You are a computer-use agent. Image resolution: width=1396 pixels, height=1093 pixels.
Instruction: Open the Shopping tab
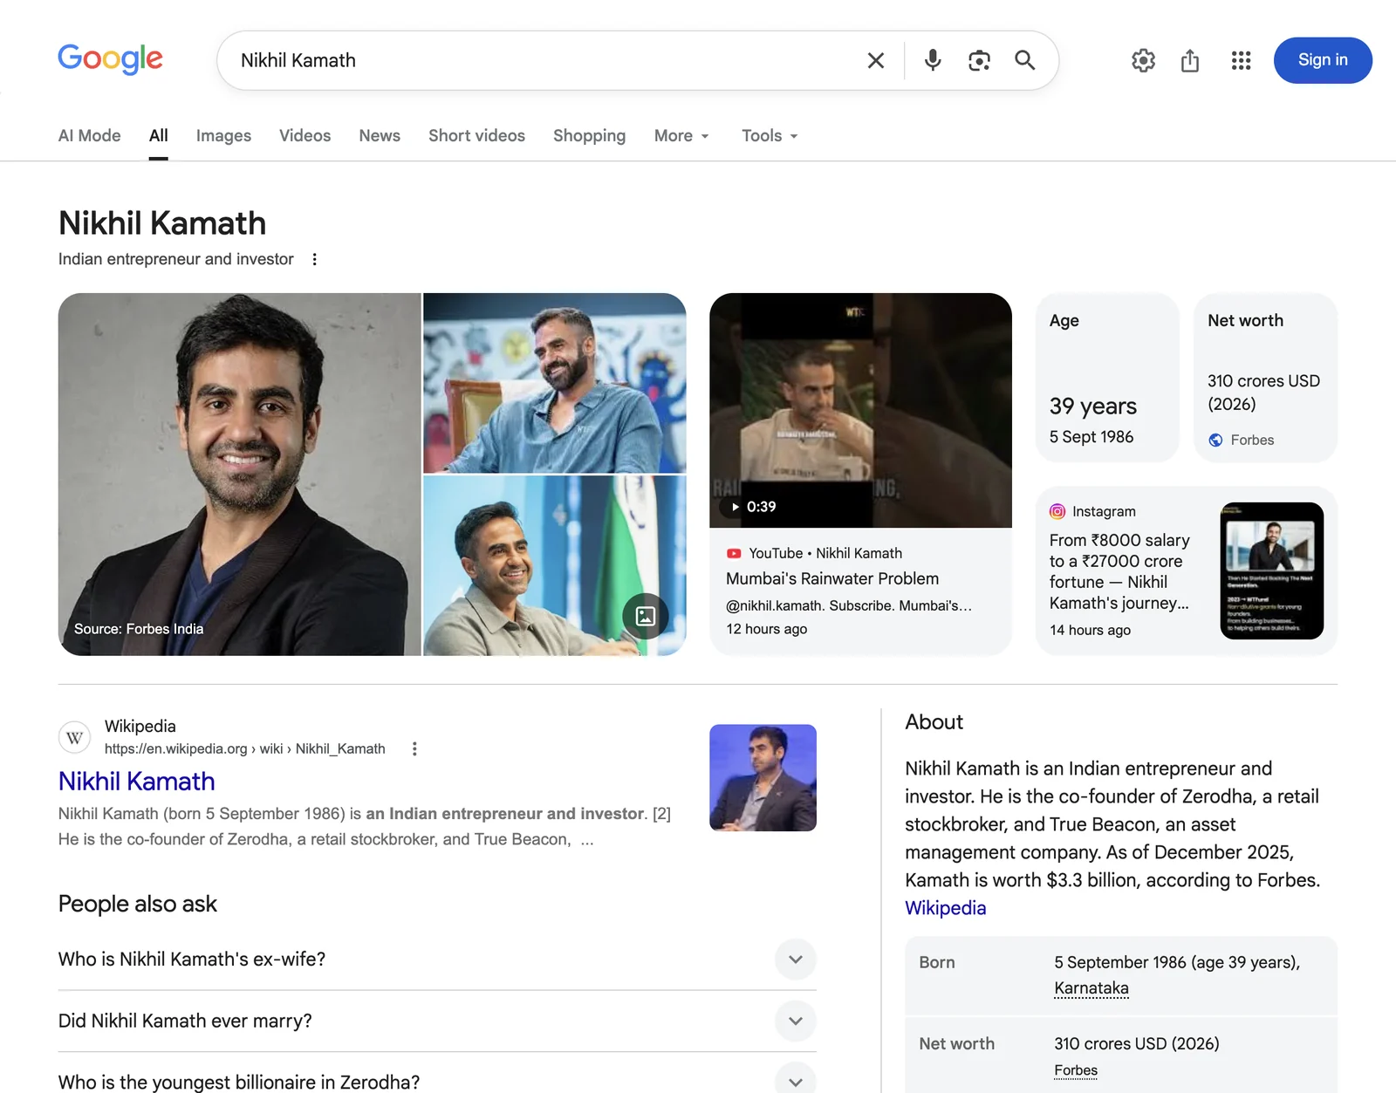(x=589, y=135)
